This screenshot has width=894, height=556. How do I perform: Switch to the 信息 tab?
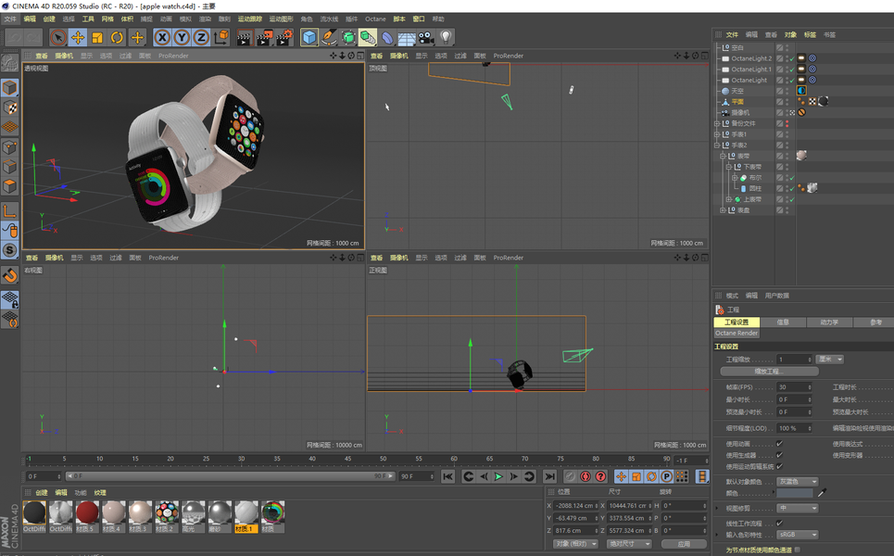coord(783,322)
